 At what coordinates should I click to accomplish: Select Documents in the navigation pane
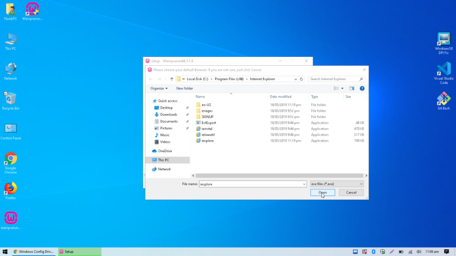pos(169,122)
